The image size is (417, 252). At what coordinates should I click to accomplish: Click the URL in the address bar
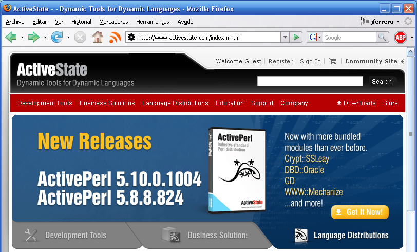[x=189, y=38]
